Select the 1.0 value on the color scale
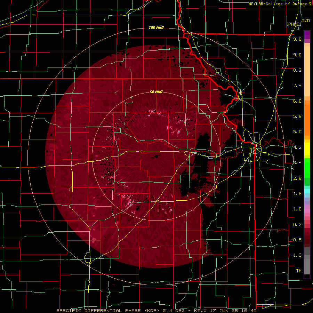Screen dimensions: 313x313 [x=297, y=209]
